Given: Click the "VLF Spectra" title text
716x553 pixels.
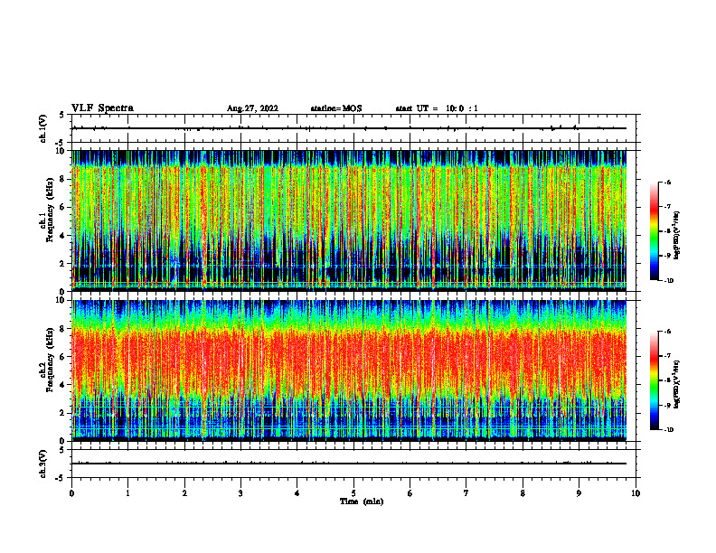Looking at the screenshot, I should tap(102, 108).
